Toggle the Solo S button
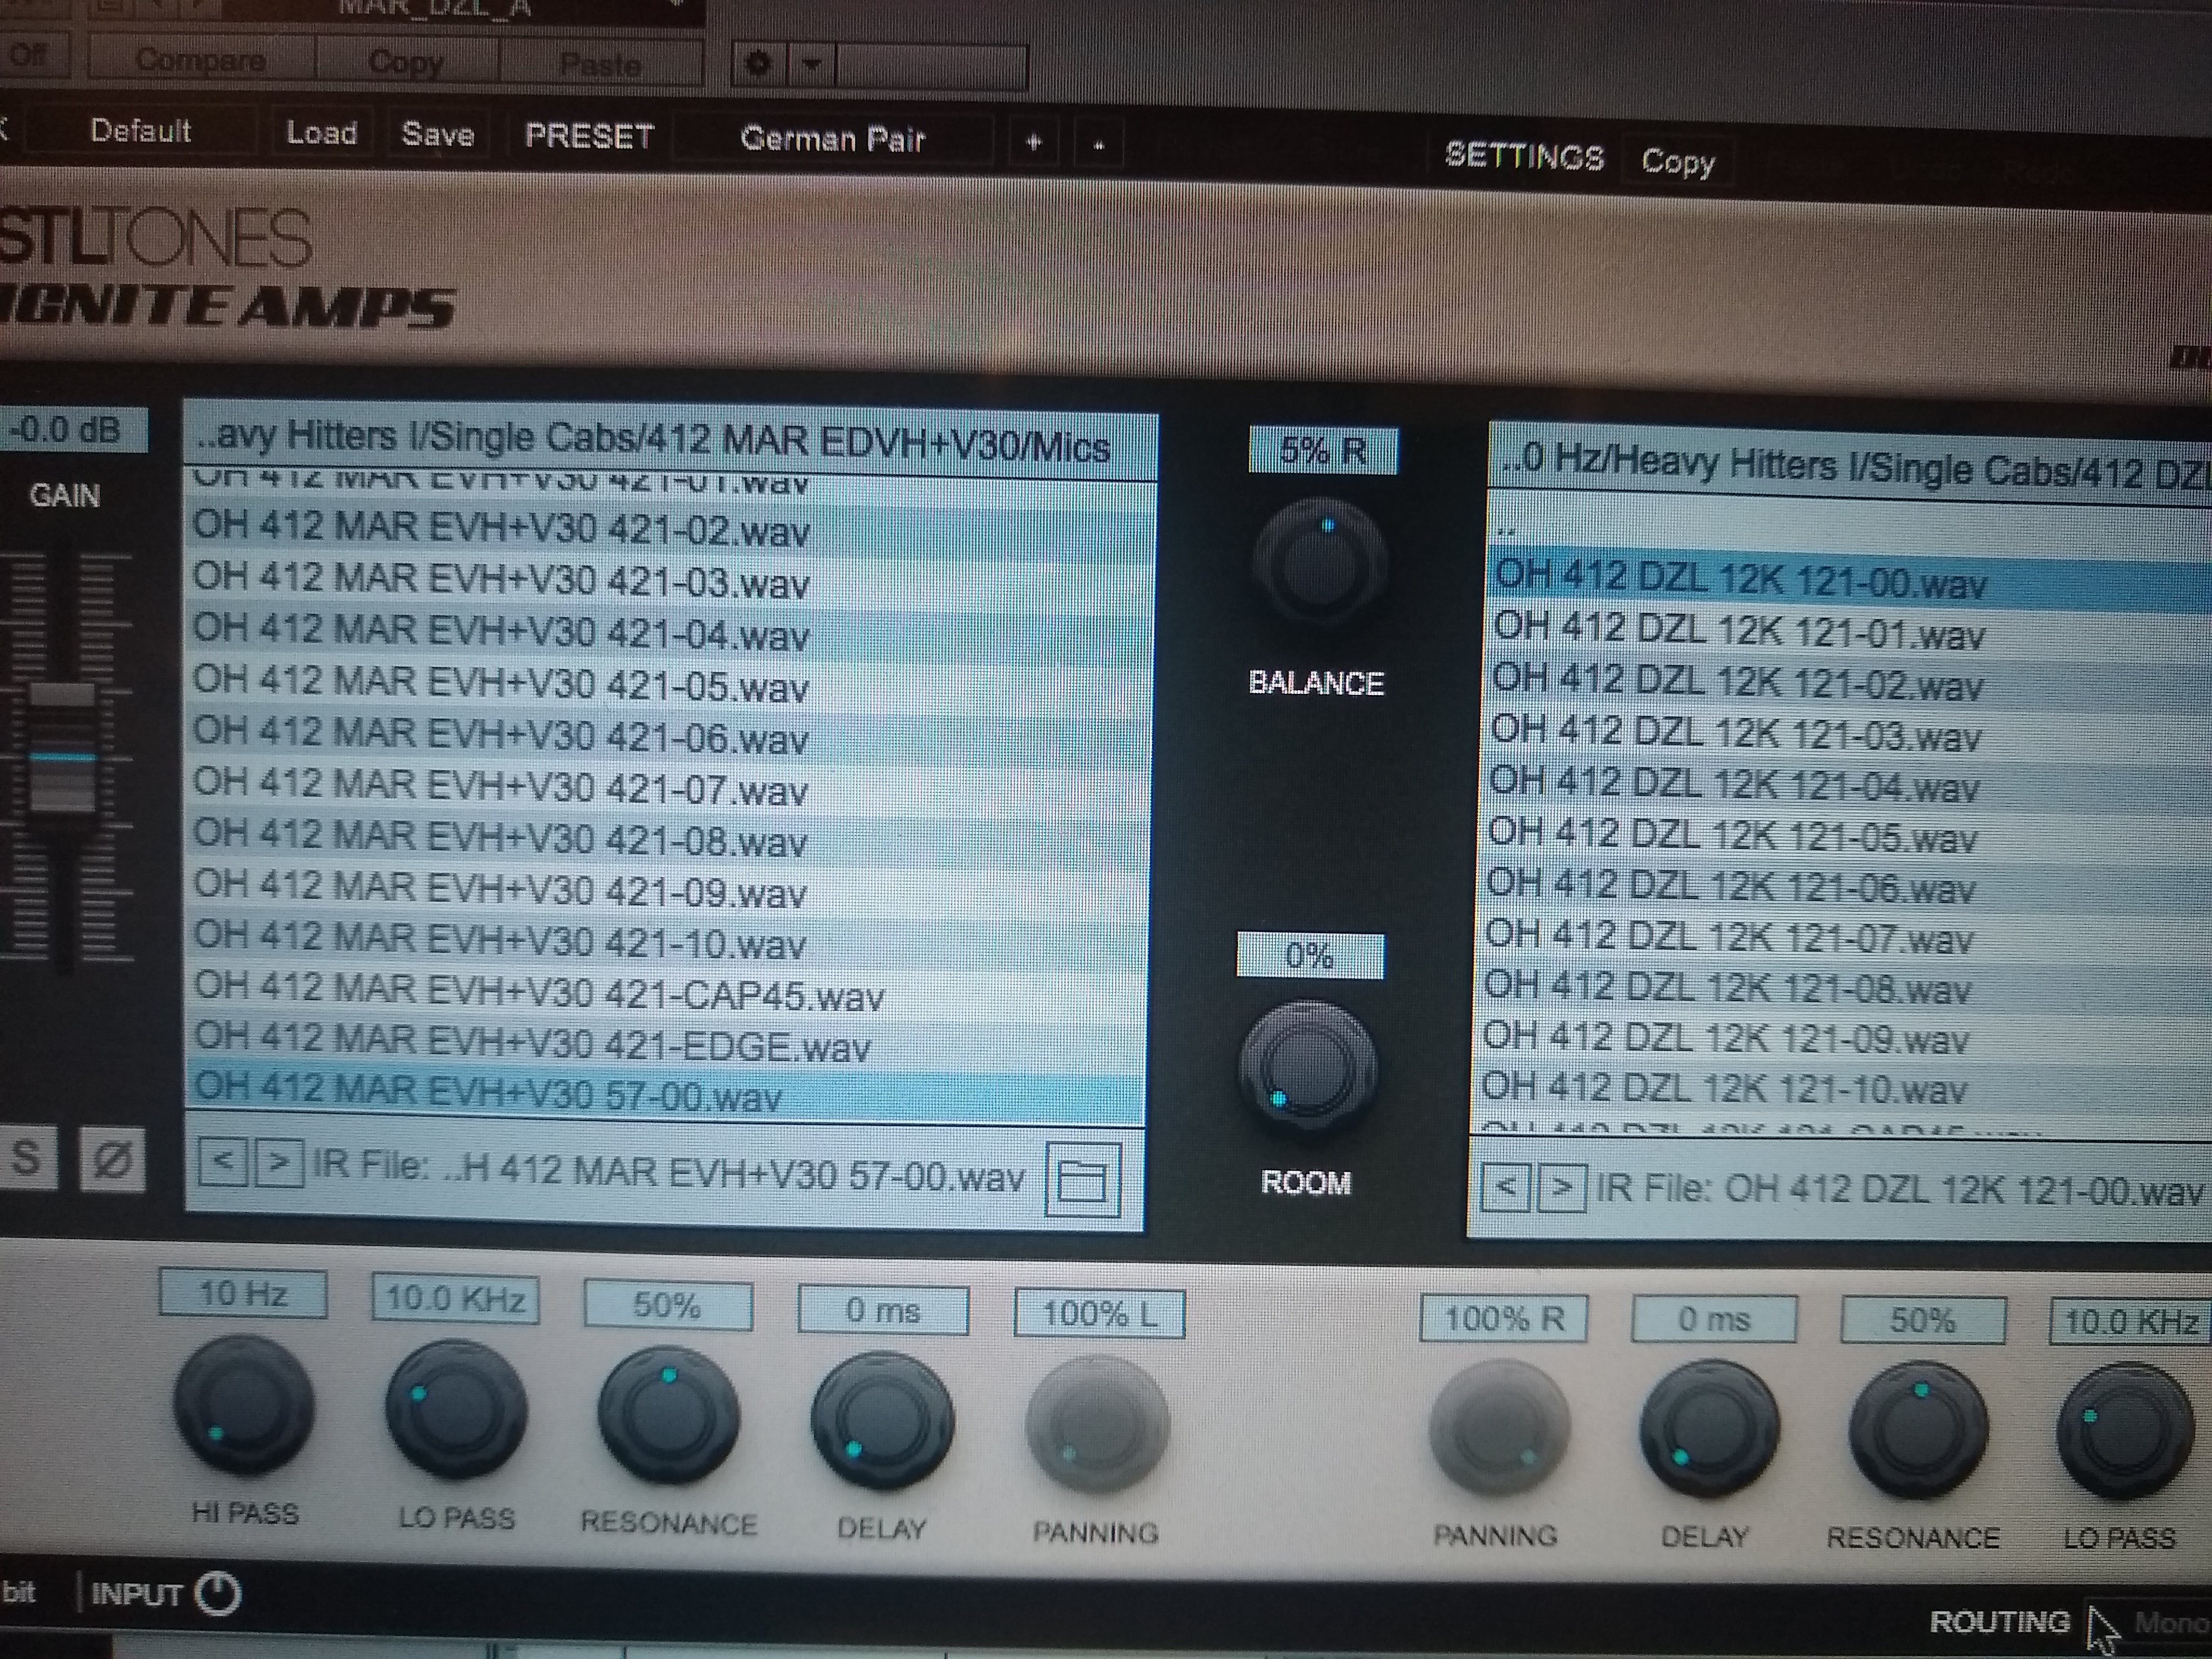This screenshot has height=1659, width=2212. pyautogui.click(x=27, y=1158)
